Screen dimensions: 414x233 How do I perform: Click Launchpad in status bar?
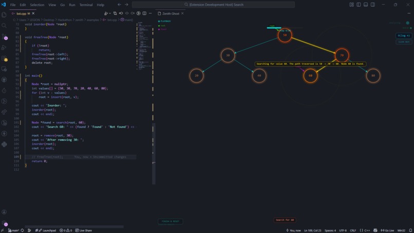click(45, 230)
